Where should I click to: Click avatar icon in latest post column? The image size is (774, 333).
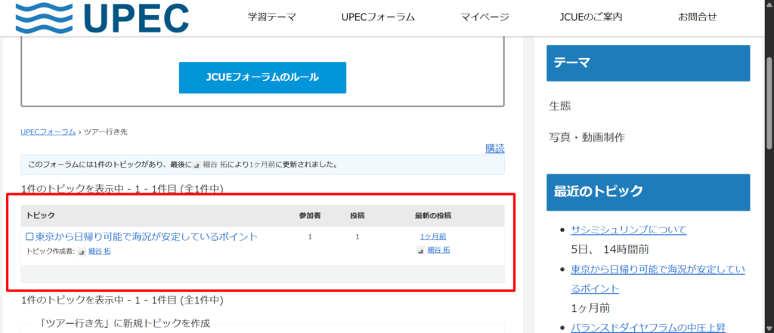(x=420, y=250)
